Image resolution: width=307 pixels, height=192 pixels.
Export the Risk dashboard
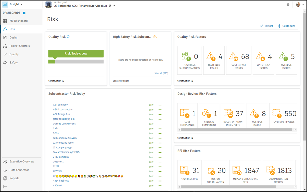[x=266, y=26]
